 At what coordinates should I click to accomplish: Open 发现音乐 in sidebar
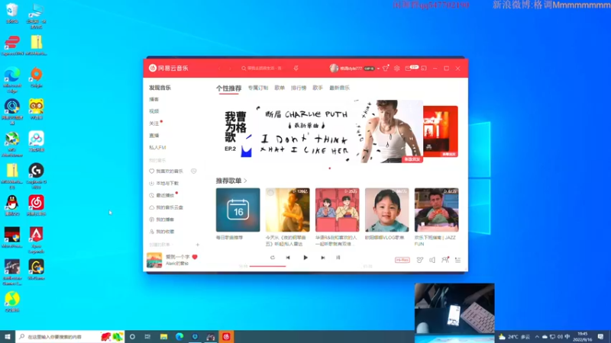pos(160,88)
